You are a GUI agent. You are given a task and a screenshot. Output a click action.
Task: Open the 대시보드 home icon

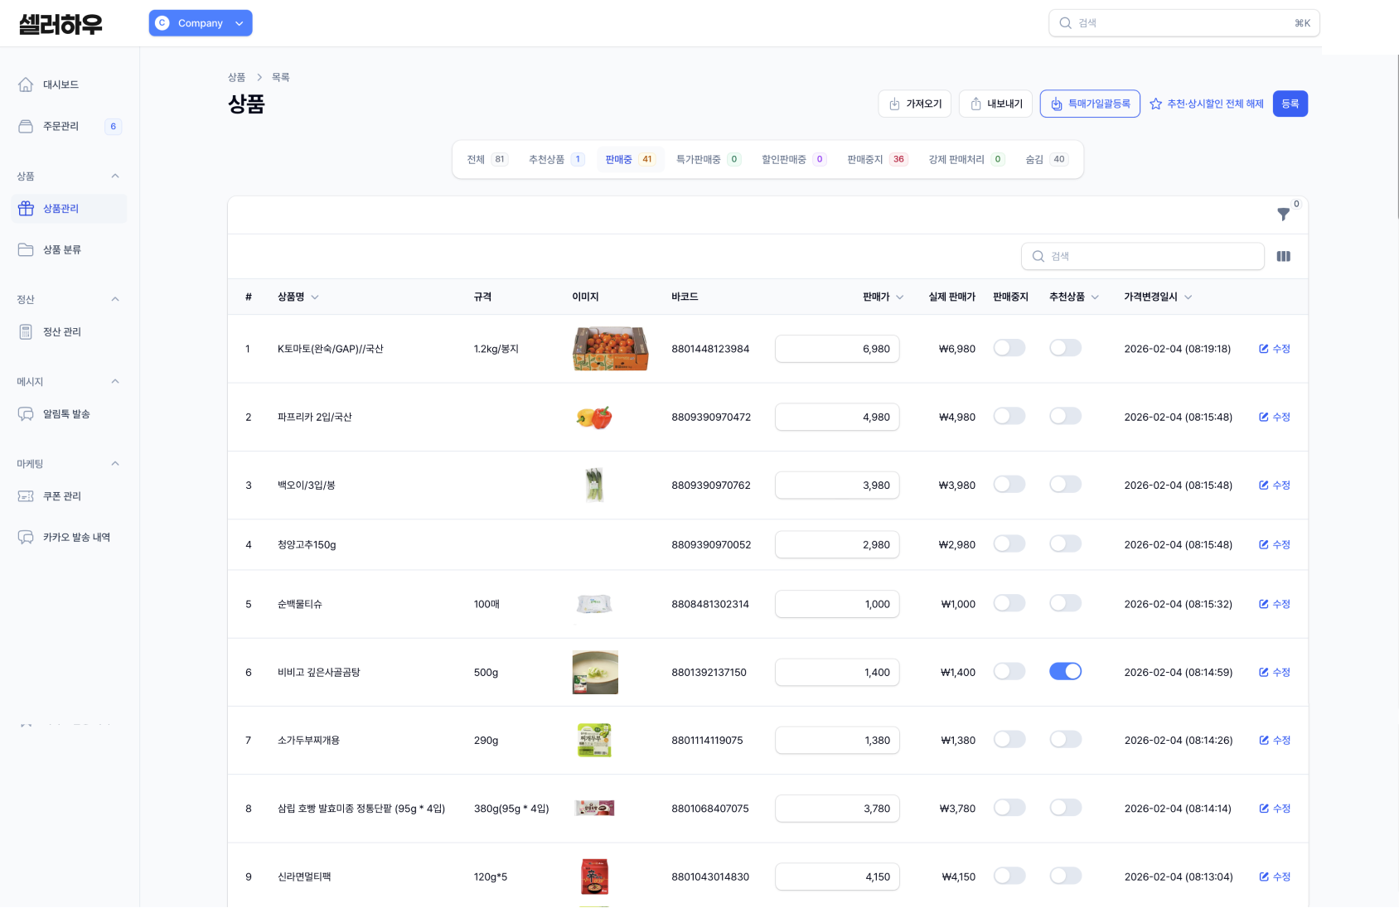pyautogui.click(x=26, y=85)
